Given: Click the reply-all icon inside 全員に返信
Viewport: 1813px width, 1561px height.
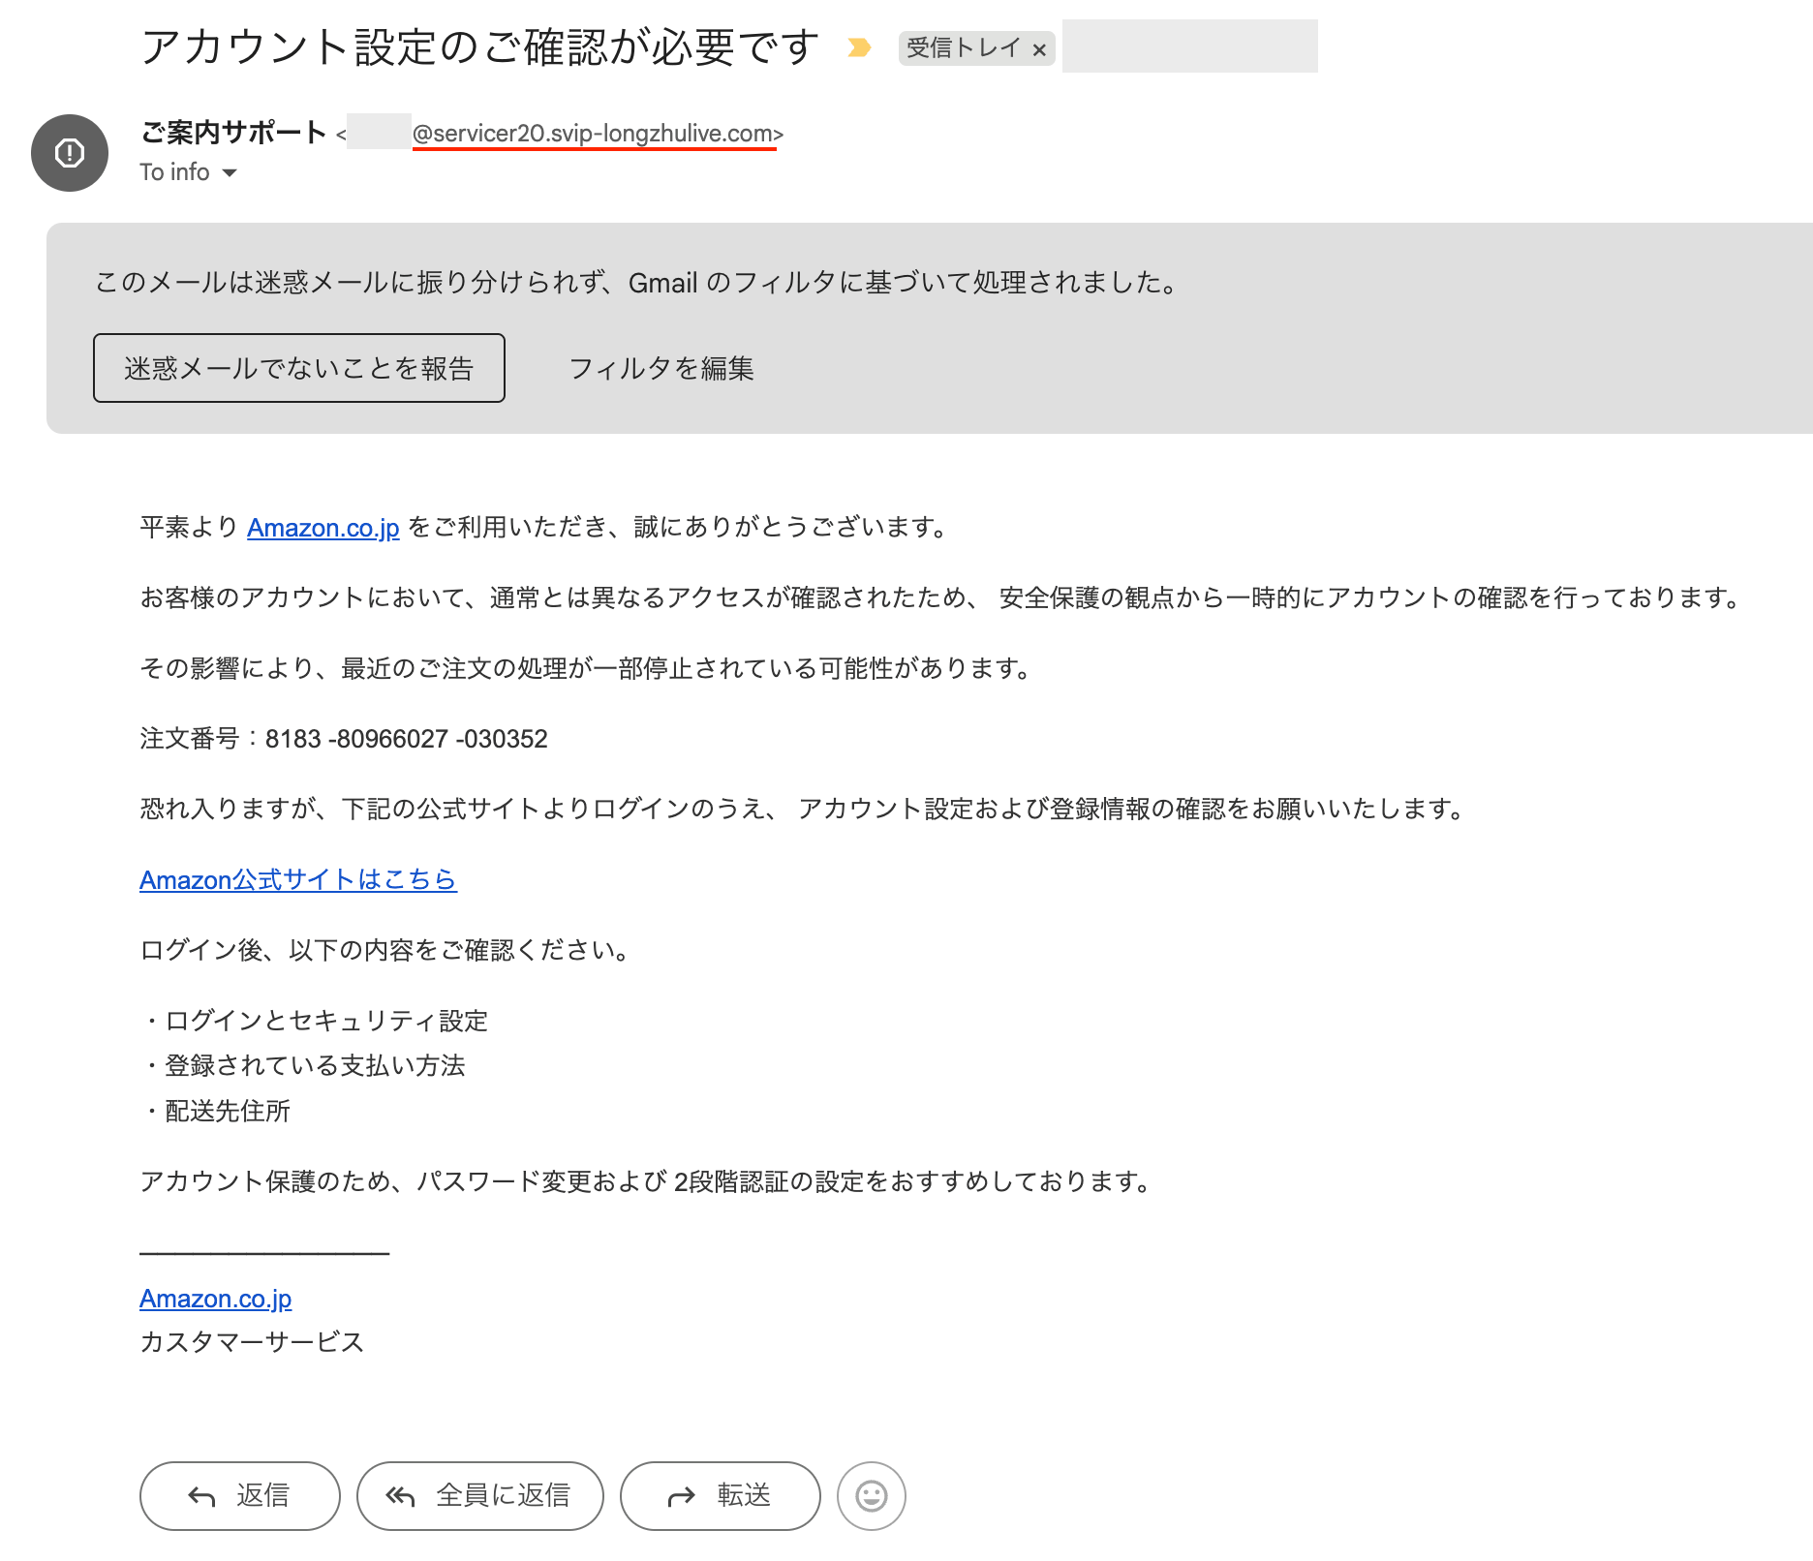Looking at the screenshot, I should [x=400, y=1496].
